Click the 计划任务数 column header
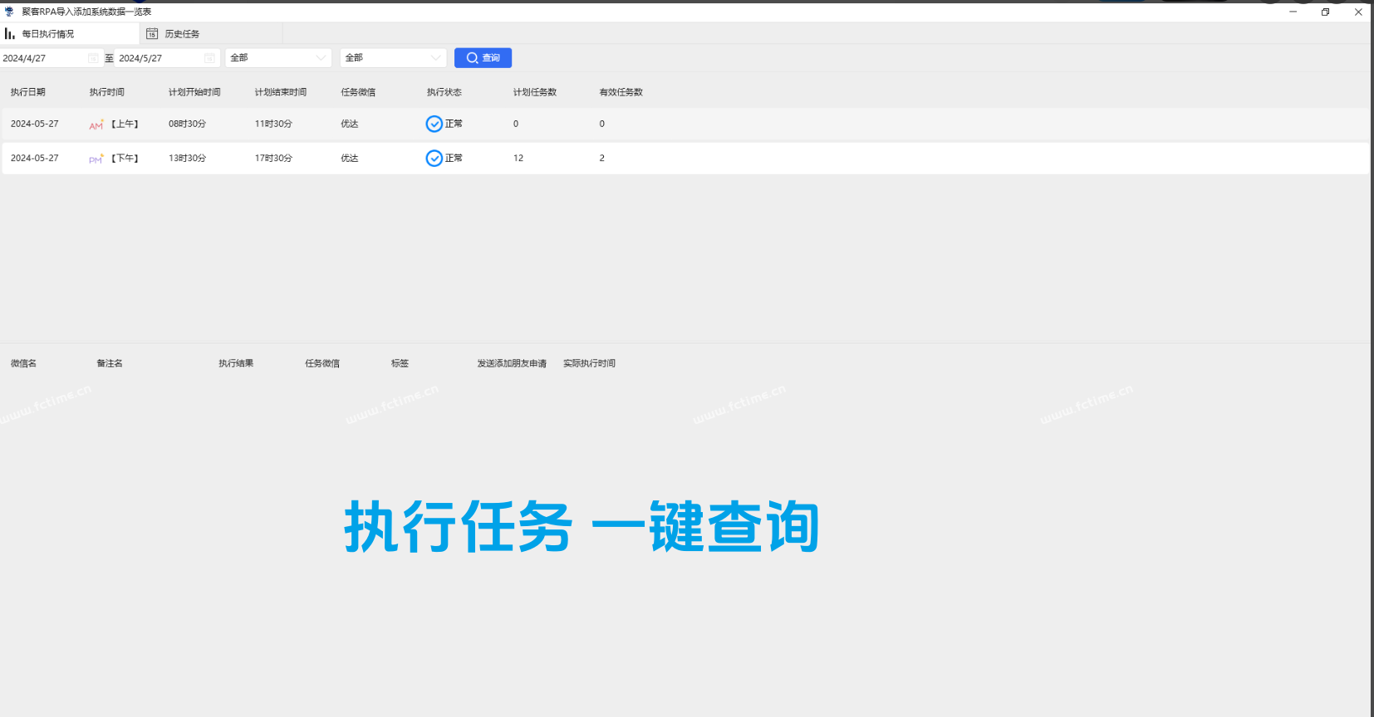This screenshot has width=1374, height=717. (535, 92)
